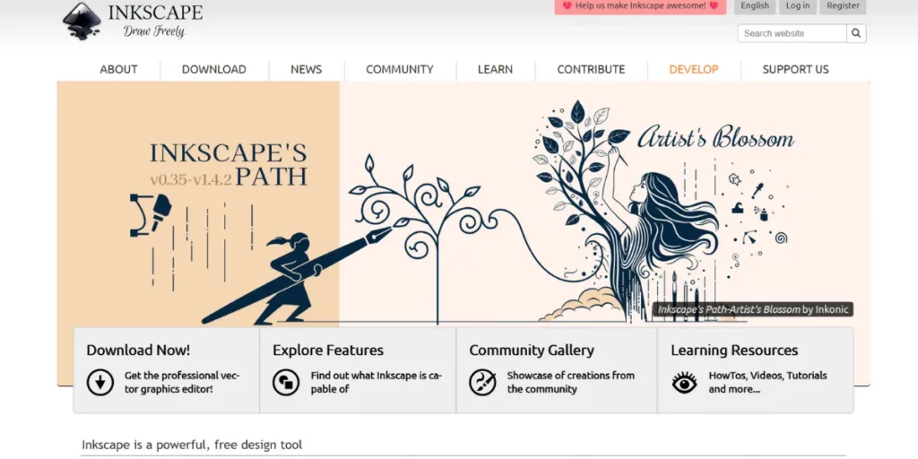Click the Learning Resources eye icon
918x459 pixels.
point(684,382)
